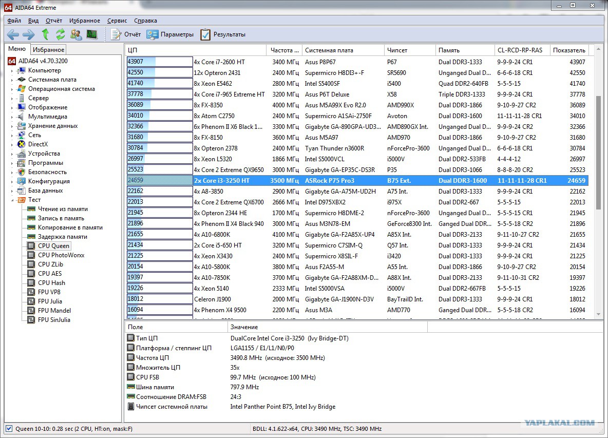Expand the Системная плата tree node
The image size is (608, 438).
12,80
